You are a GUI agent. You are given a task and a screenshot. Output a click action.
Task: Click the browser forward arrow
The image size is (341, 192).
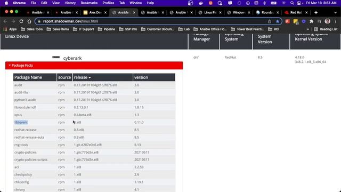point(13,21)
